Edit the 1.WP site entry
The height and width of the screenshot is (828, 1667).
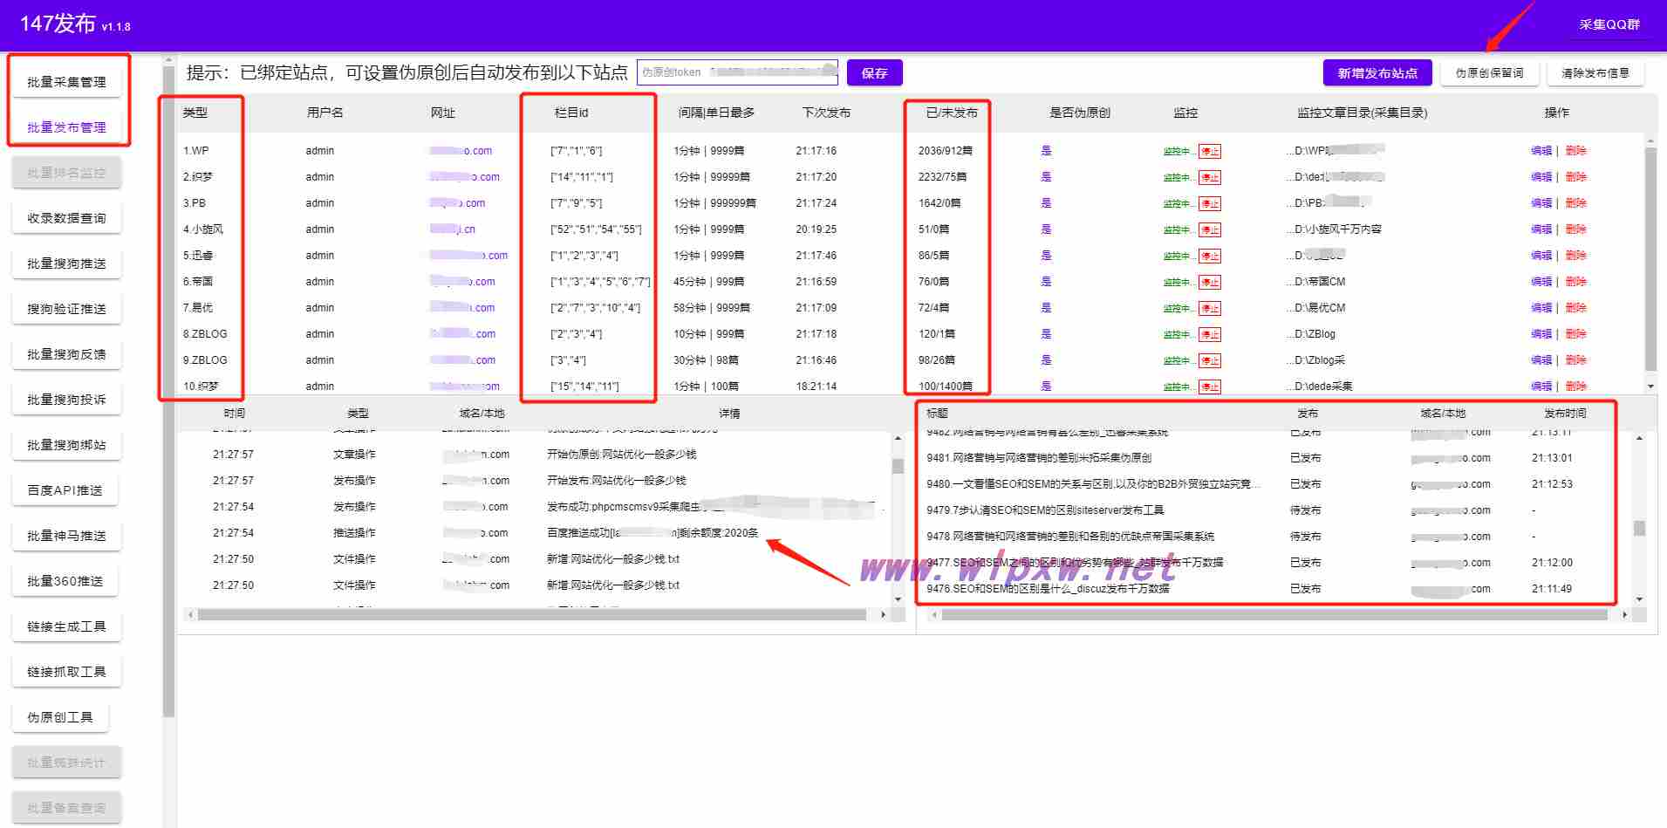click(x=1541, y=151)
